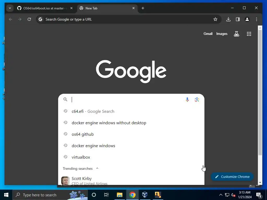Collapse the Trending searches section
The height and width of the screenshot is (200, 267).
[x=97, y=168]
